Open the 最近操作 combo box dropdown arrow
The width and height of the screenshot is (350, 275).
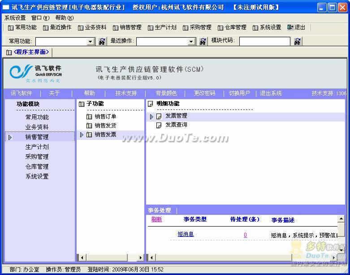pyautogui.click(x=191, y=42)
